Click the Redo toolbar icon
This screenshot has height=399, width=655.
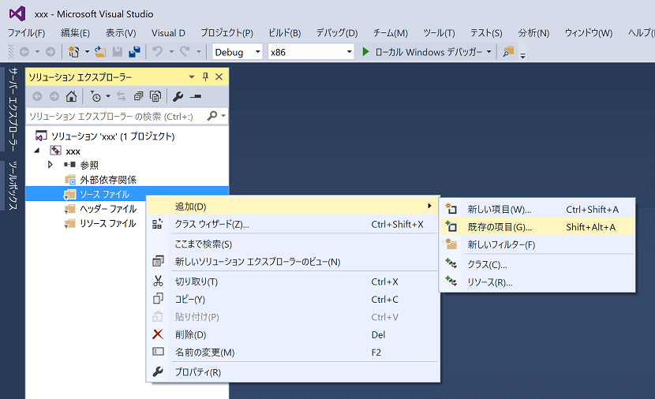[x=185, y=52]
